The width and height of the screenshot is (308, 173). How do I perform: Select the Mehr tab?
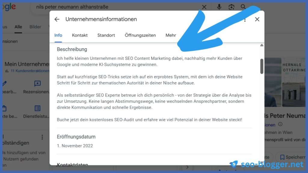171,35
